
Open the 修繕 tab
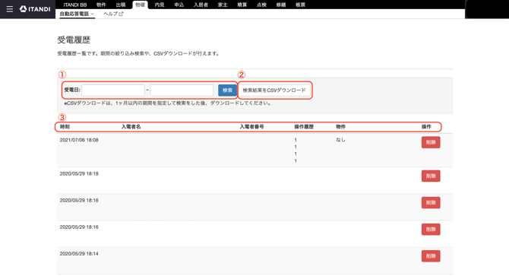(281, 5)
